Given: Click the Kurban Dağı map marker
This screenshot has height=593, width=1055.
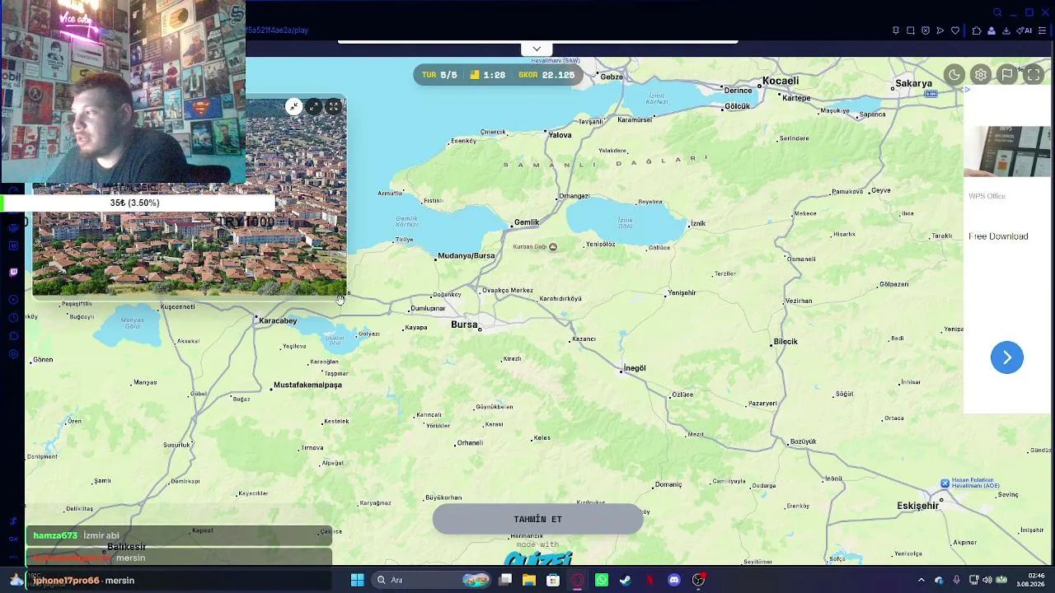Looking at the screenshot, I should [x=553, y=246].
